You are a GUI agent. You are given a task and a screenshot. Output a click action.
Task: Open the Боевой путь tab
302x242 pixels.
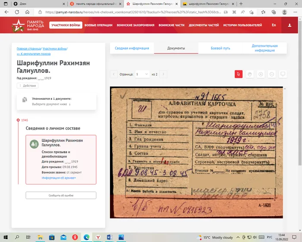[x=220, y=48]
